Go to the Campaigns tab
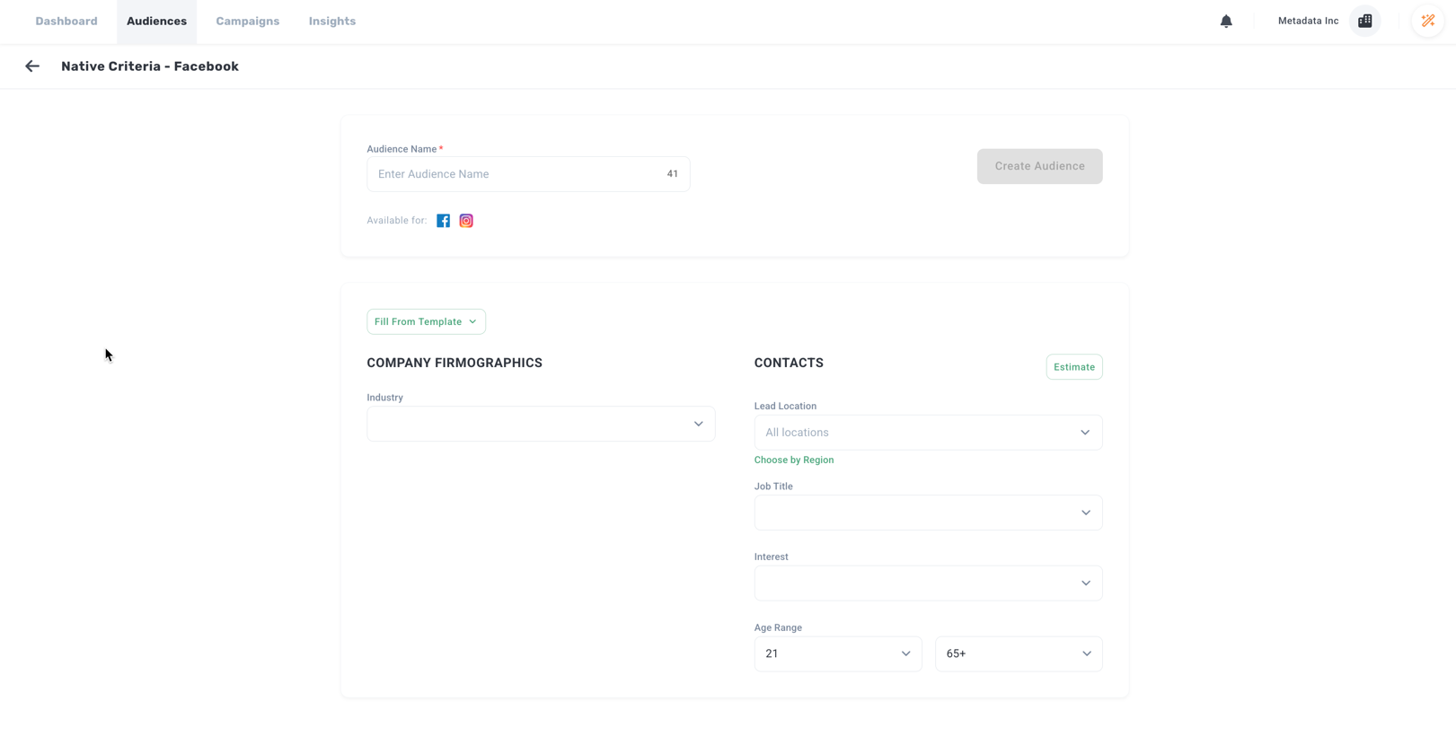Viewport: 1456px width, 754px height. (x=247, y=22)
